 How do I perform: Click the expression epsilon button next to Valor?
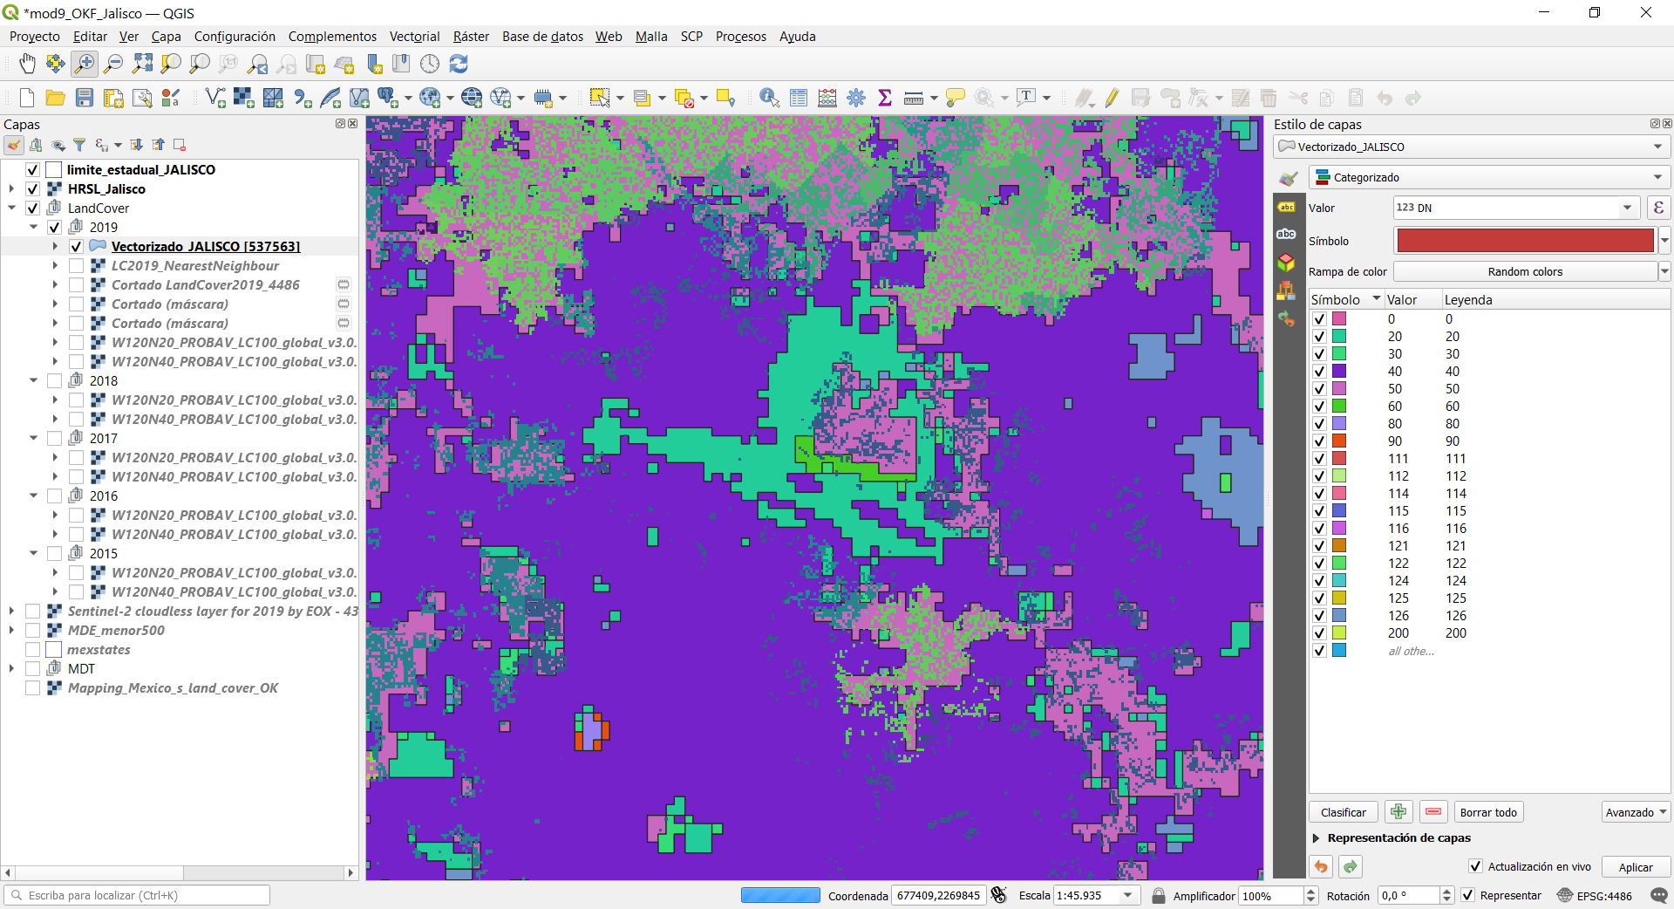[1658, 208]
